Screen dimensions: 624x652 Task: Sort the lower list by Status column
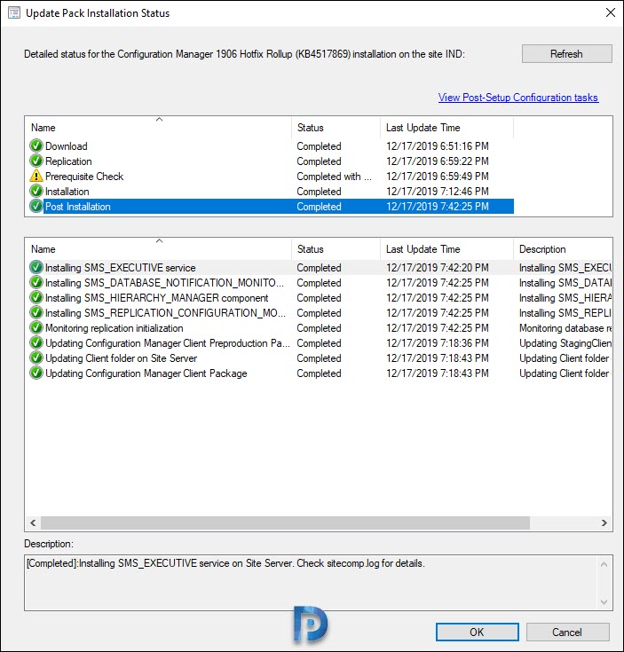(336, 248)
